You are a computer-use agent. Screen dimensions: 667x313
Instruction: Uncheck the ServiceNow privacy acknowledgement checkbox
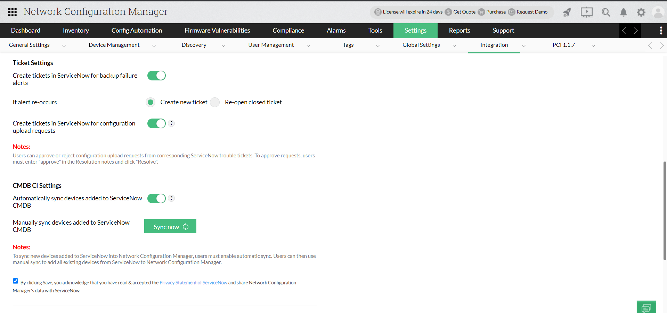point(15,281)
